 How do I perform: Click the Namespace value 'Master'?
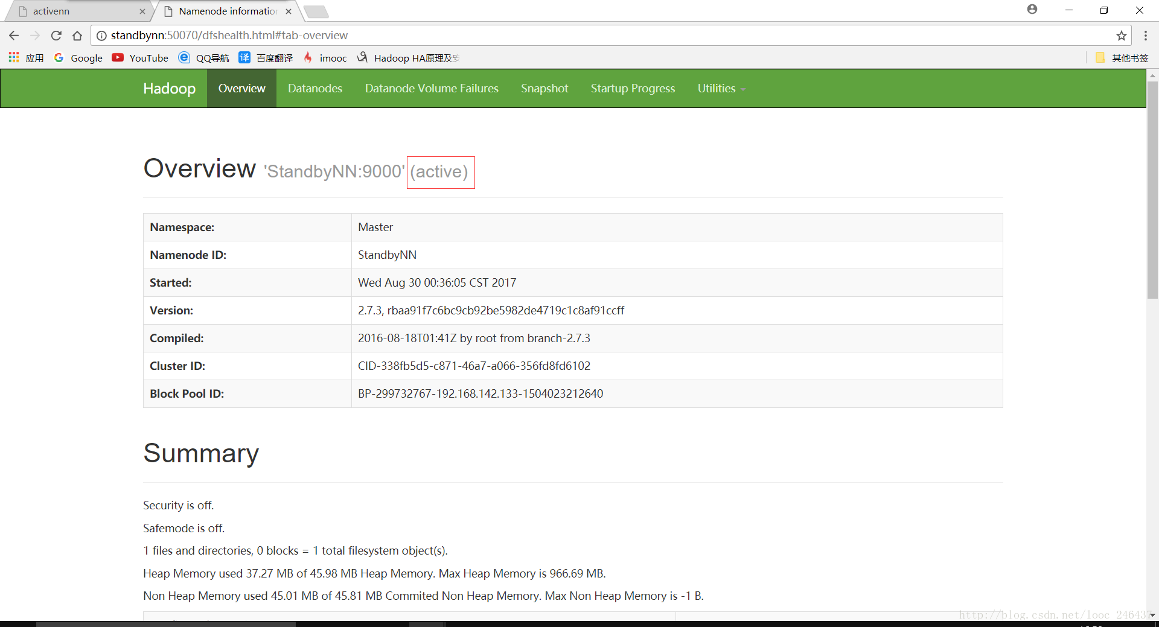[375, 228]
